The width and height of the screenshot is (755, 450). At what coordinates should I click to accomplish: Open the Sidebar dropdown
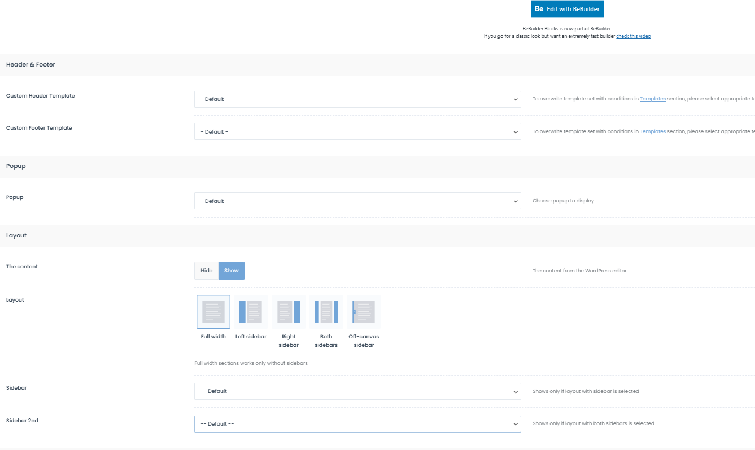coord(357,391)
